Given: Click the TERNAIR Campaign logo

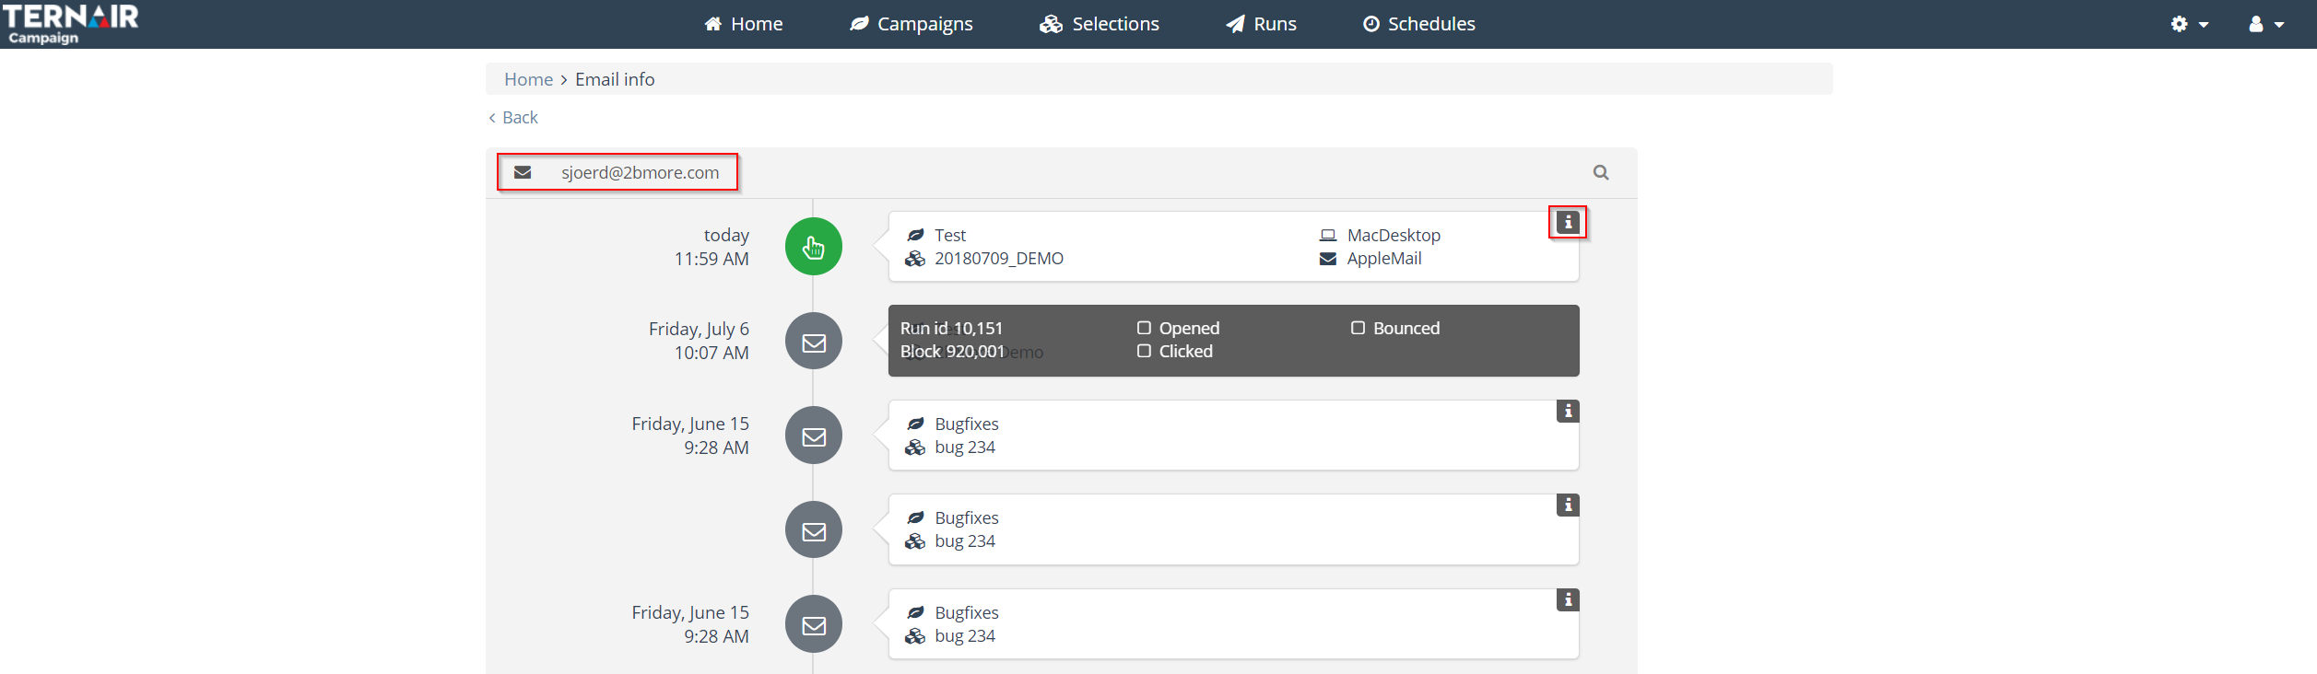Looking at the screenshot, I should click(x=70, y=23).
